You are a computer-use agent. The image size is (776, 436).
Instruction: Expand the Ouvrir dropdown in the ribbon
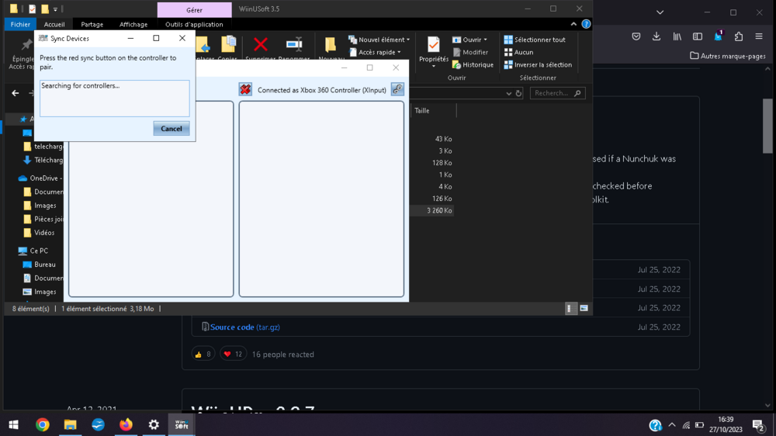pos(472,40)
